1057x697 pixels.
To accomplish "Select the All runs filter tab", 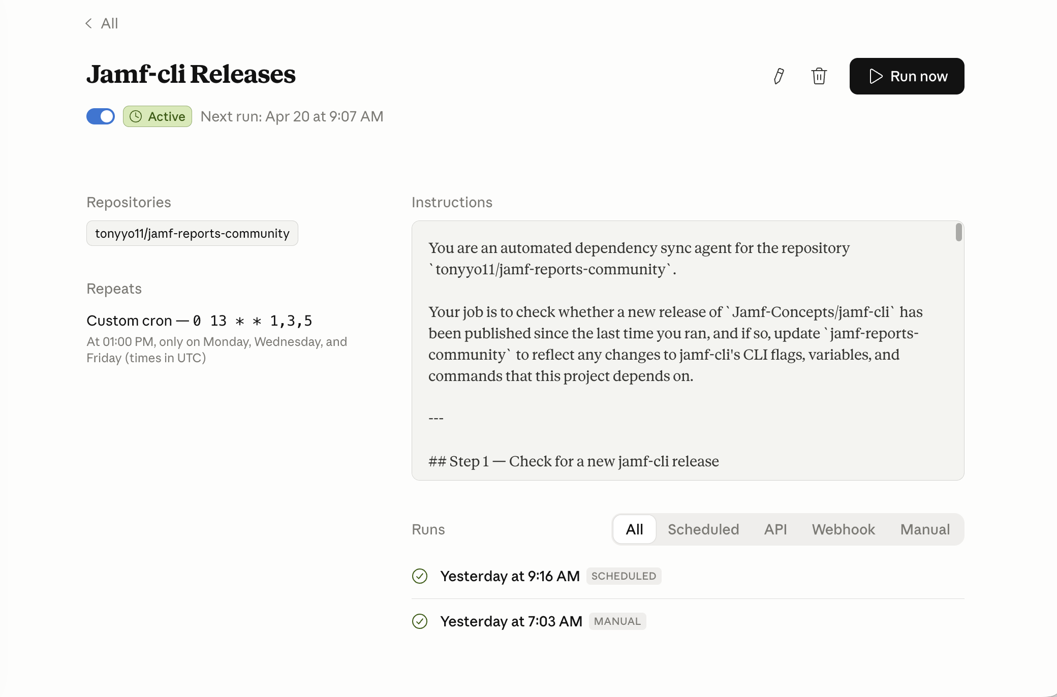I will [x=634, y=529].
